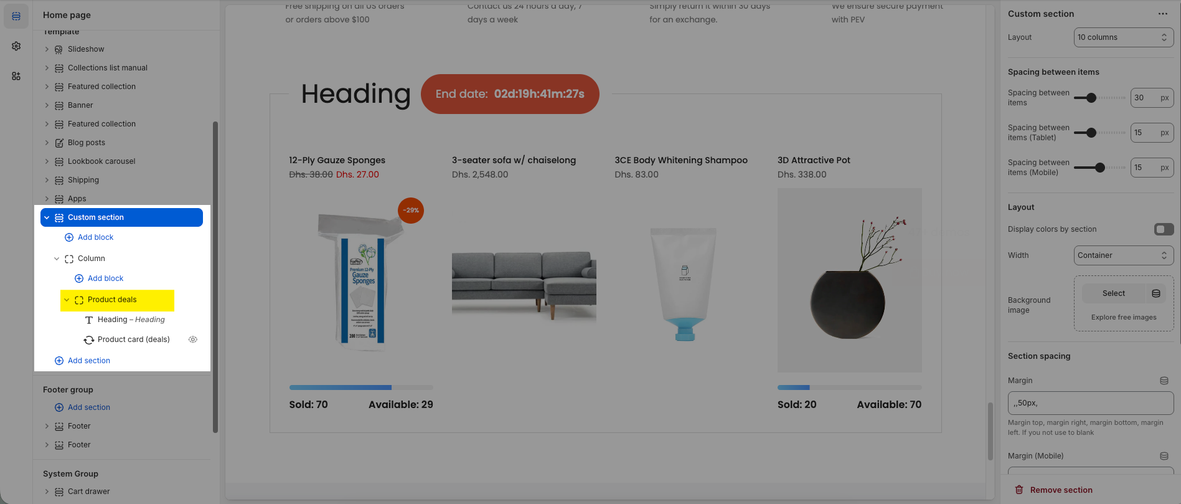Select the Lookbook carousel section
The width and height of the screenshot is (1181, 504).
tap(101, 161)
